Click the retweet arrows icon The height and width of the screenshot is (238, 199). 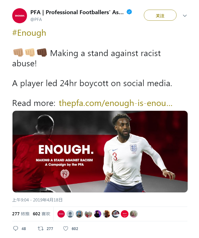(41, 228)
